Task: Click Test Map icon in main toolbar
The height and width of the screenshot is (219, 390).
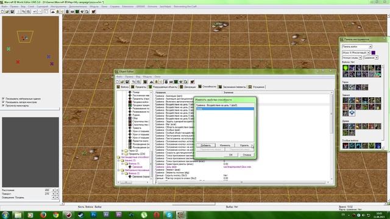Action: 93,12
